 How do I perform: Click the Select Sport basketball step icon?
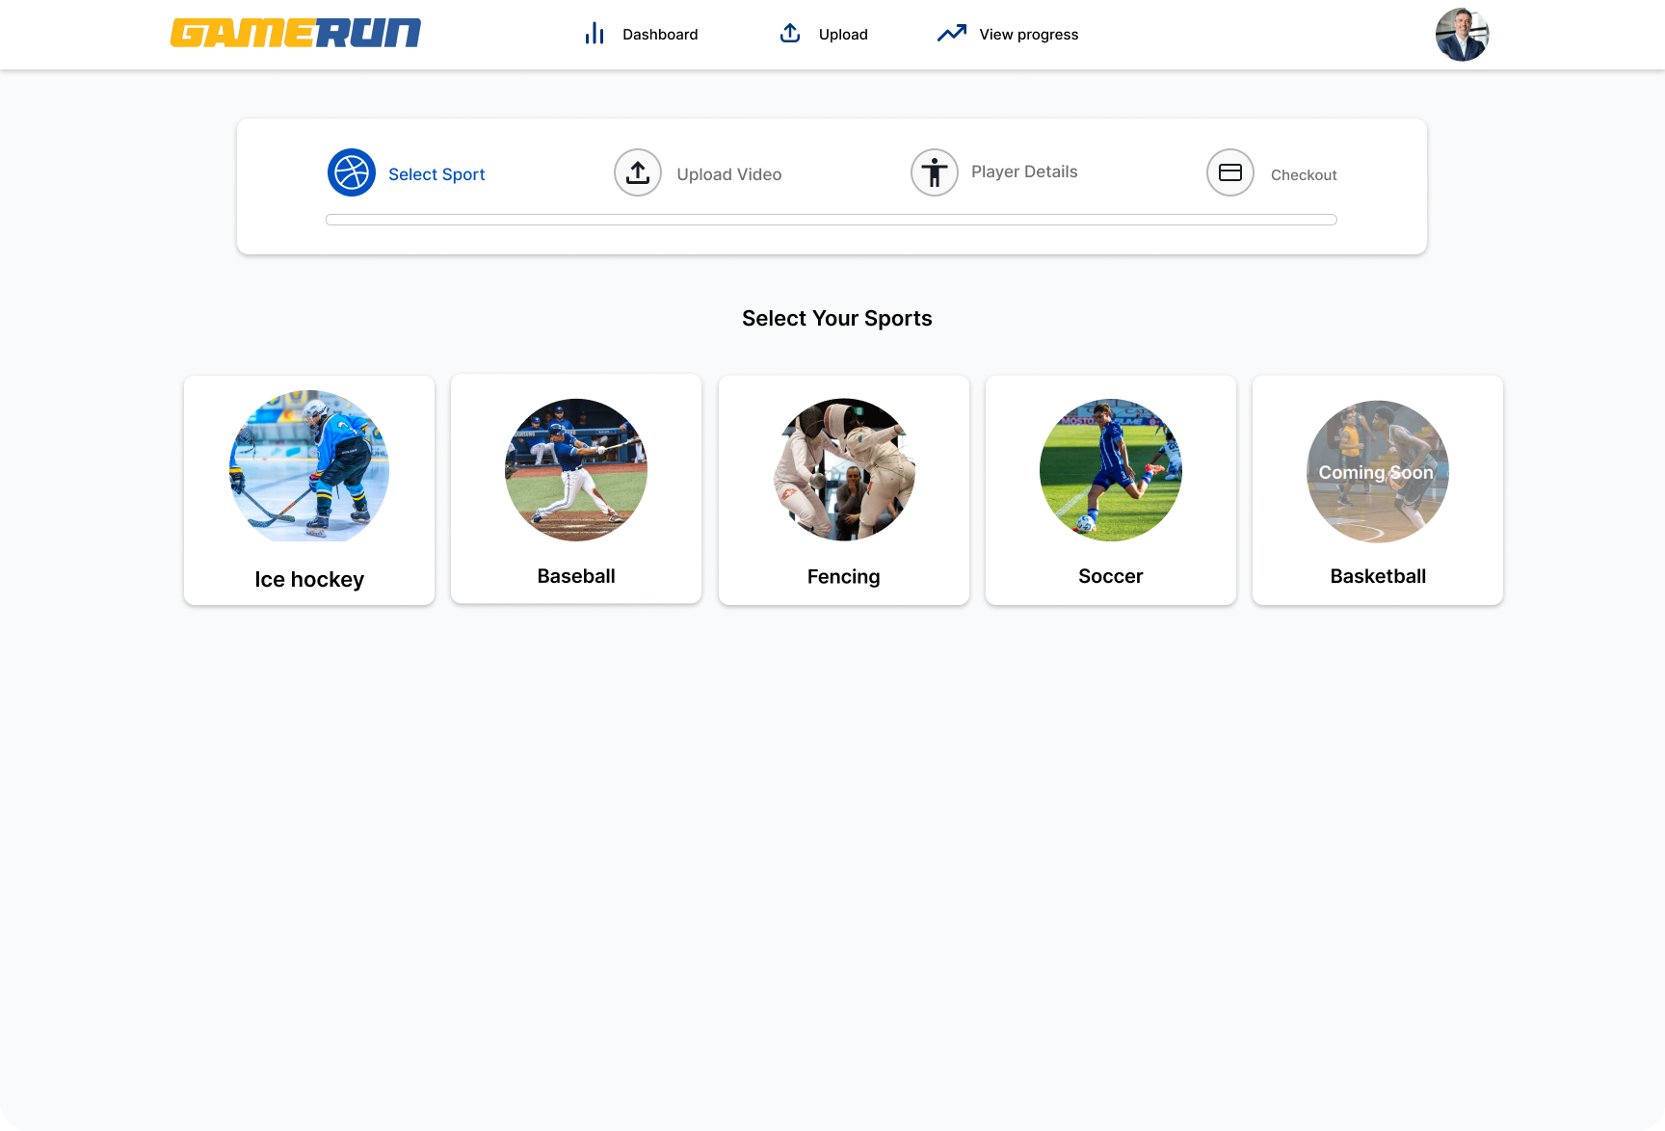(x=352, y=172)
